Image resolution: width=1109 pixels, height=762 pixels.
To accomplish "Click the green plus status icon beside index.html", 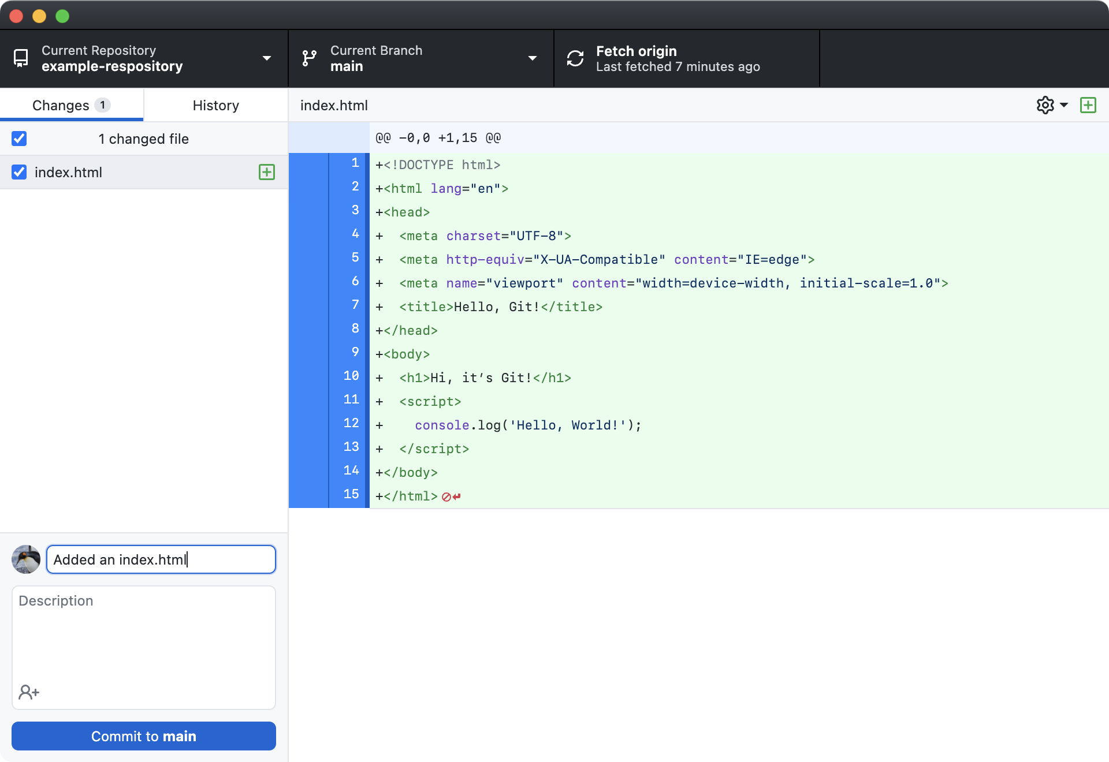I will (x=267, y=172).
